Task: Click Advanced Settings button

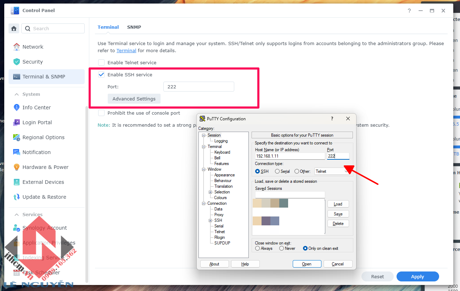Action: (134, 99)
